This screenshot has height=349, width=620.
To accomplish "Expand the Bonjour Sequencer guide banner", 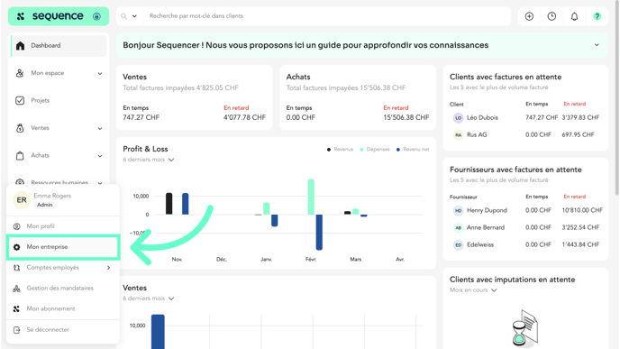I will click(597, 45).
